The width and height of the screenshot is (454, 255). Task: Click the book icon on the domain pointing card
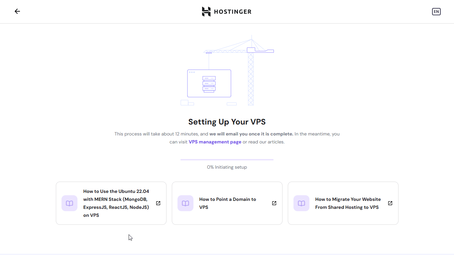click(185, 203)
